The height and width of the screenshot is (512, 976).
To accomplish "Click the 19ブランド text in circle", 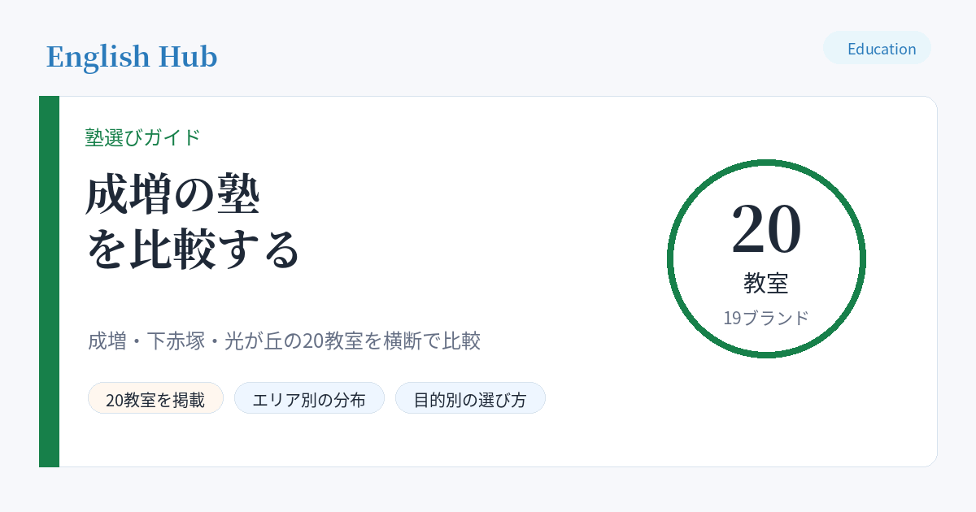I will pos(766,318).
